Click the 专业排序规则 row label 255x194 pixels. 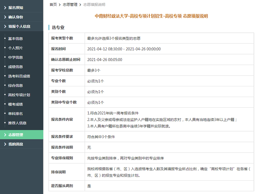(62, 158)
